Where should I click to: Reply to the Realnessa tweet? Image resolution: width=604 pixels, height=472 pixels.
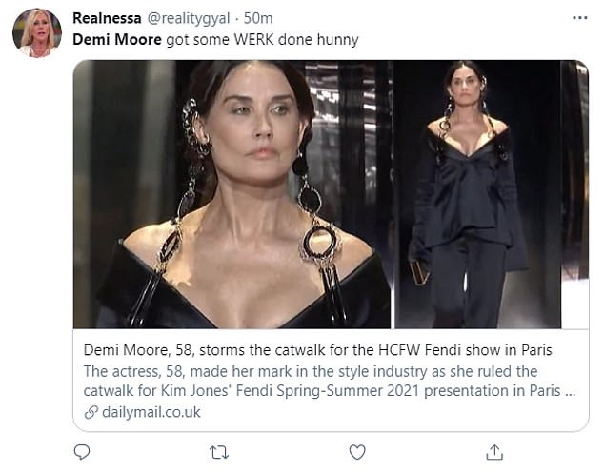[x=82, y=450]
